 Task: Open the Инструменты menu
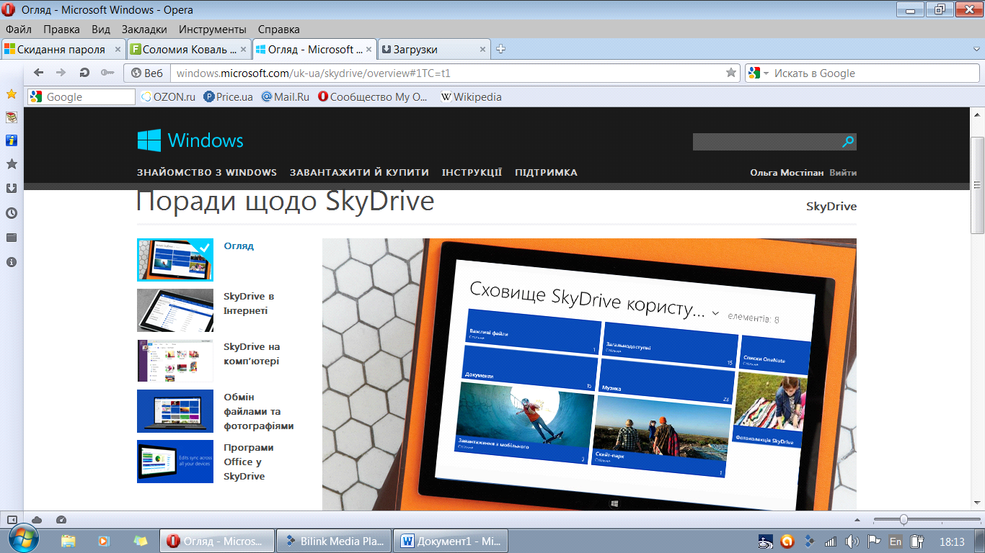(x=213, y=30)
